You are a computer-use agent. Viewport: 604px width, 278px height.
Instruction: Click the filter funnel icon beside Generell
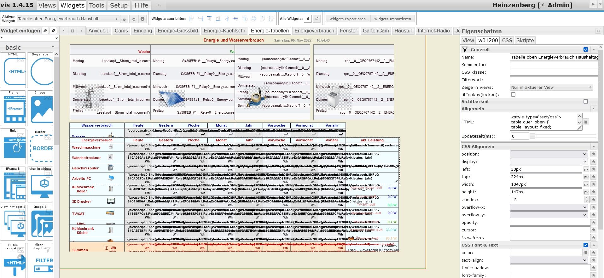point(465,49)
